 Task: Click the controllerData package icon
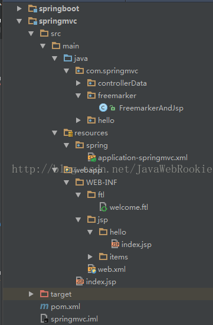coord(91,83)
